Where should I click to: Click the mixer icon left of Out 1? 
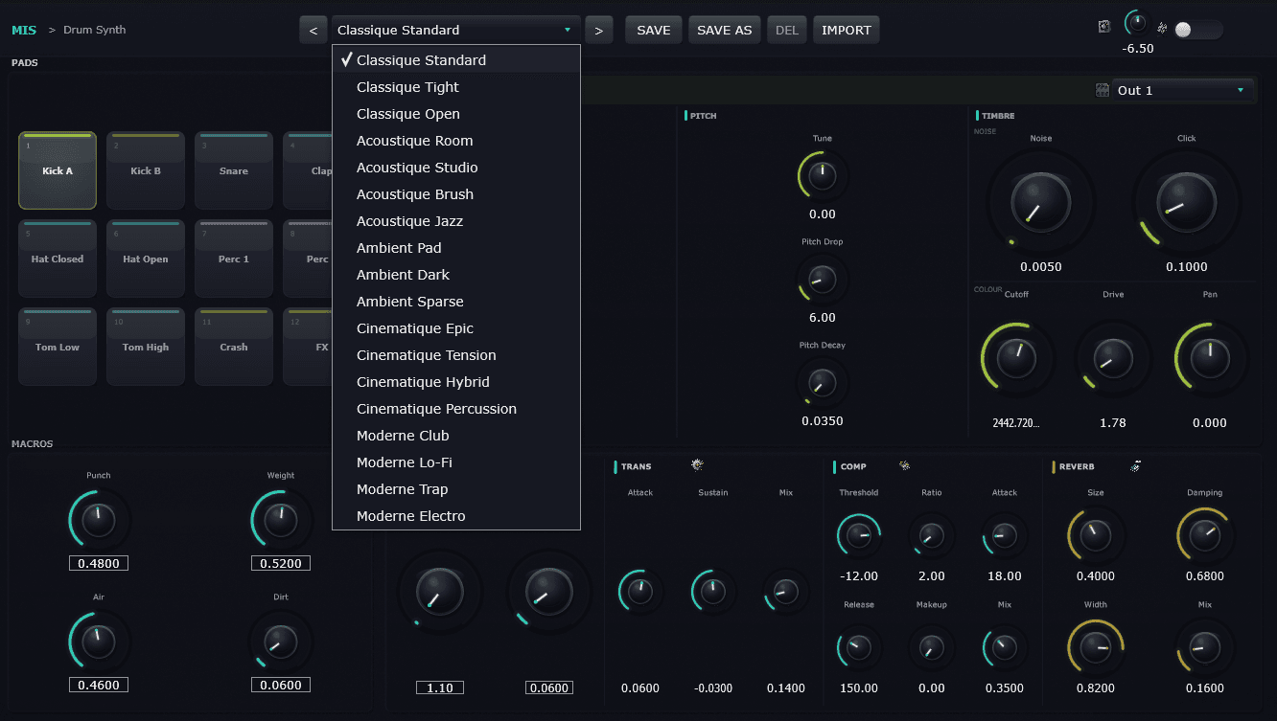1103,90
